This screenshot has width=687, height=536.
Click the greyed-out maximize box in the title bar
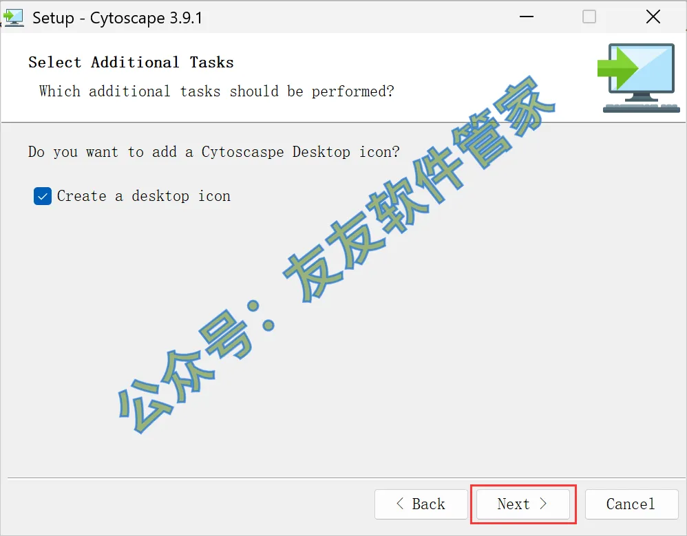click(589, 17)
